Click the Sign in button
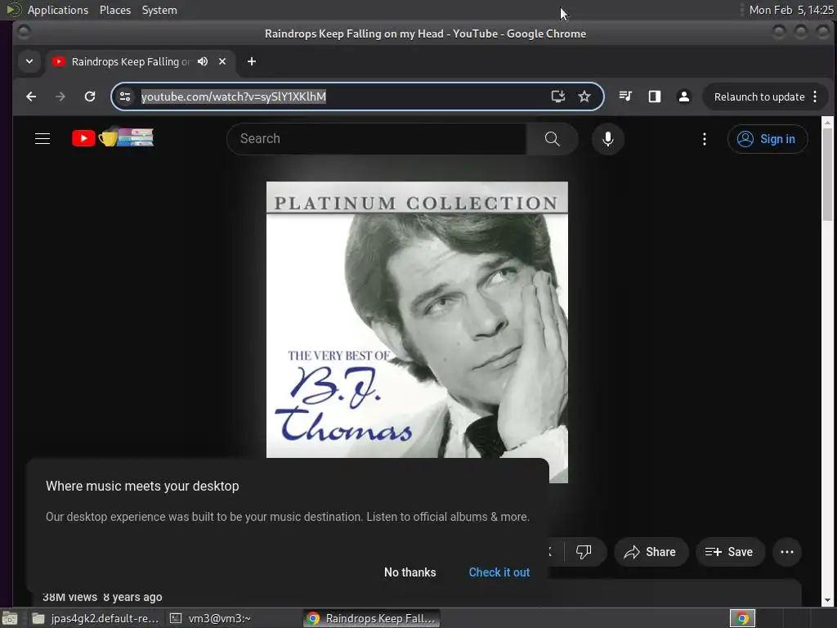This screenshot has height=628, width=837. [768, 139]
